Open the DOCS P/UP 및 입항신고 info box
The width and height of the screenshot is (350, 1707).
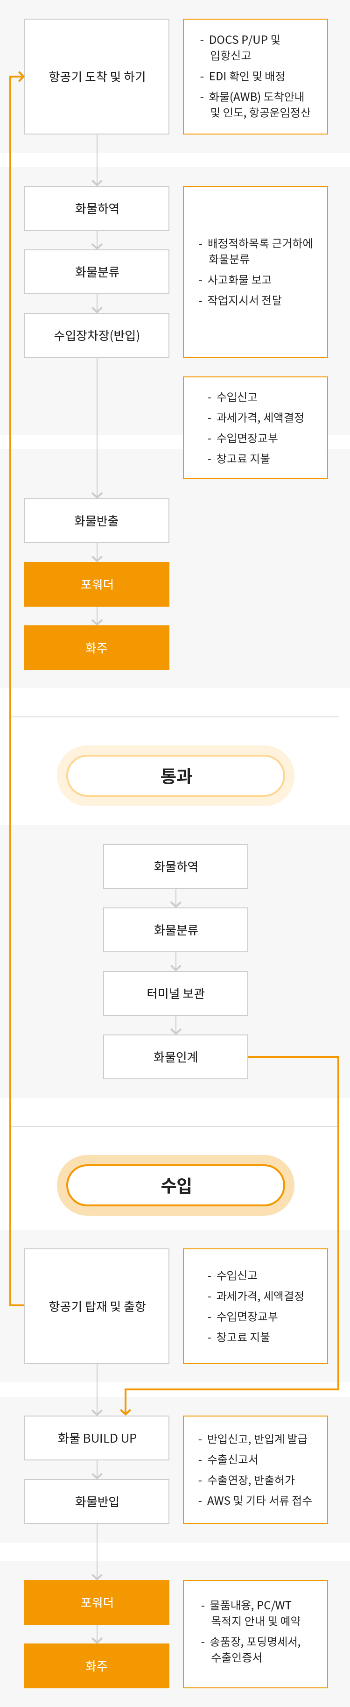(x=255, y=77)
